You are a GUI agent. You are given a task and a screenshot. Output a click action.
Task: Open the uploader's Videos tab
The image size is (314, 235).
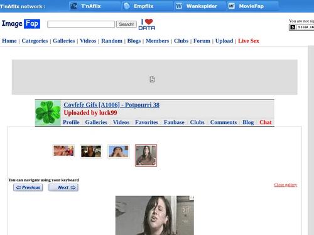121,122
